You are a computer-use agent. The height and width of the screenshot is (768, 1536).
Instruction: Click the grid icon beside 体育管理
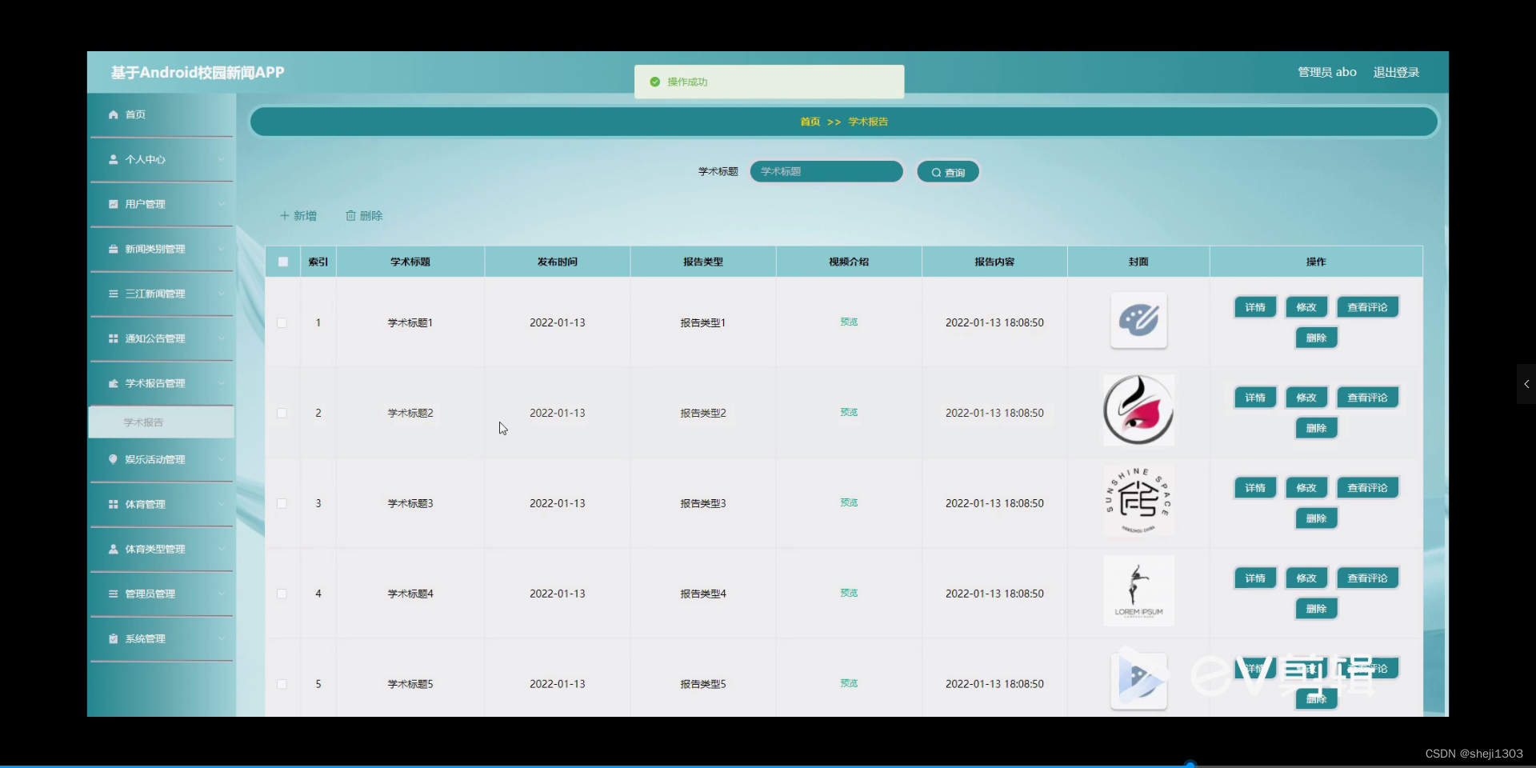coord(114,505)
